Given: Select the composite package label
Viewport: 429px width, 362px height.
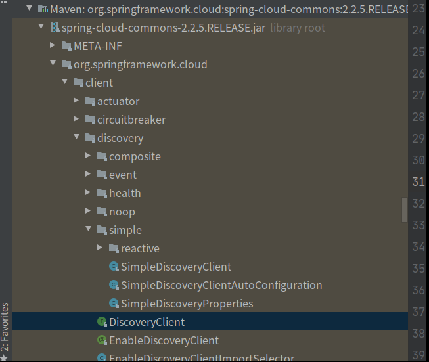Looking at the screenshot, I should point(135,157).
